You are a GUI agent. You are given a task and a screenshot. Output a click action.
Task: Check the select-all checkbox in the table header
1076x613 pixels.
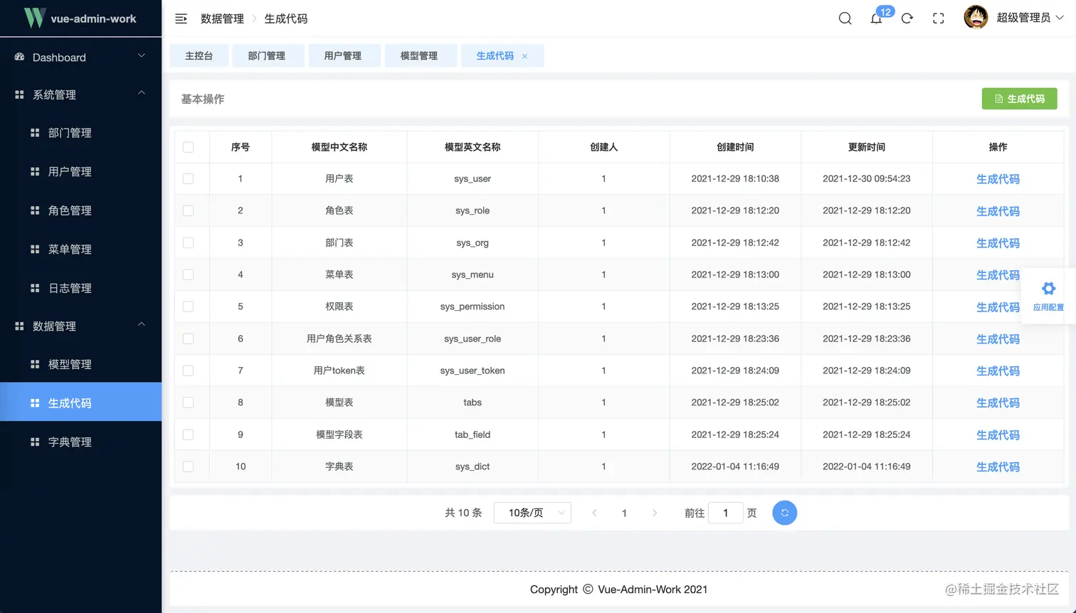pyautogui.click(x=189, y=146)
